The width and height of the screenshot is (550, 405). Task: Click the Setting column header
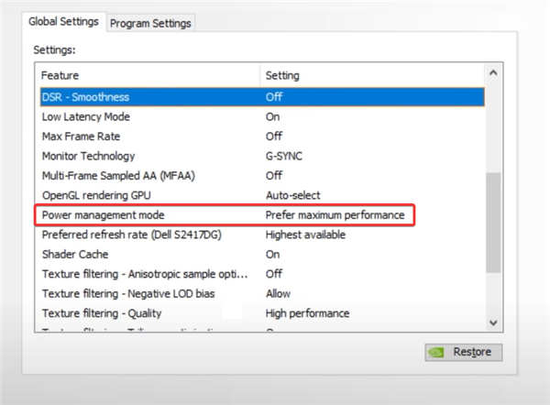pyautogui.click(x=367, y=75)
